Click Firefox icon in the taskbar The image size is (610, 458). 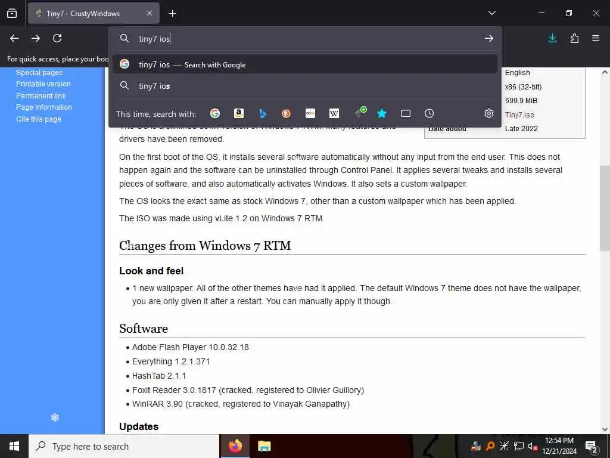[235, 446]
